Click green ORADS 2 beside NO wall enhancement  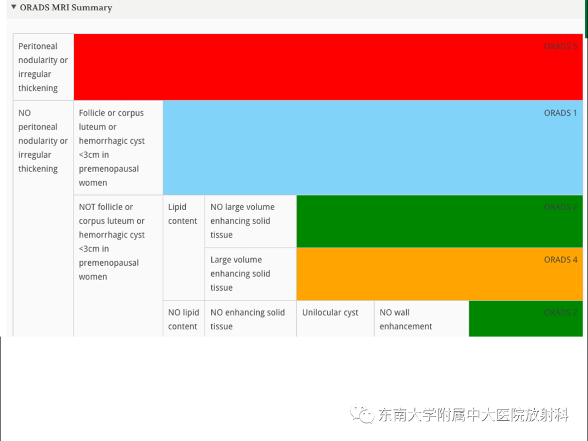click(x=526, y=318)
